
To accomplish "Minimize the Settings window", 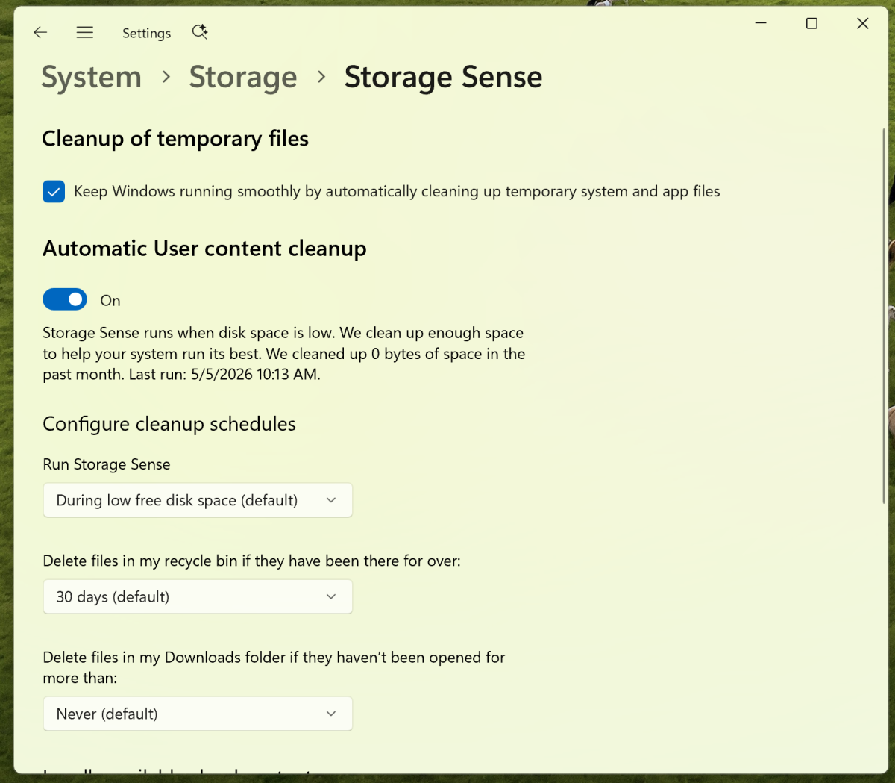I will click(761, 23).
